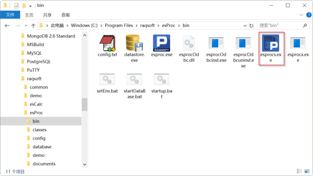
Task: Expand chevron after 此电脑 in path
Action: (67, 25)
